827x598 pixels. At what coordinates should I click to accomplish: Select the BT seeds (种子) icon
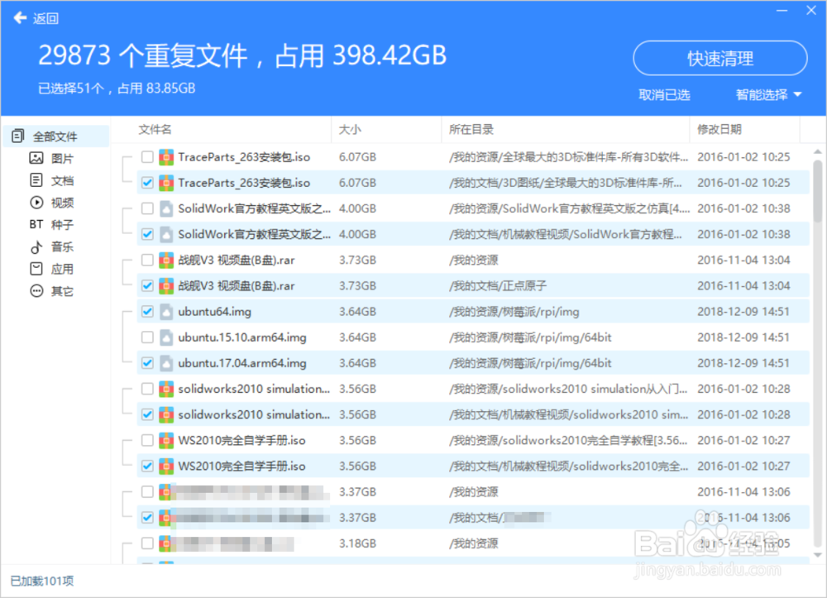pos(36,225)
